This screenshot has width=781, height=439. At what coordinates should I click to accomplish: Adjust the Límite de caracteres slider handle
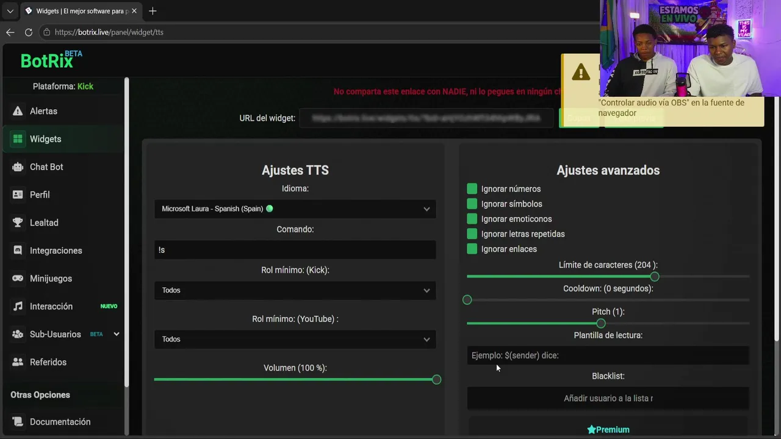click(x=655, y=277)
